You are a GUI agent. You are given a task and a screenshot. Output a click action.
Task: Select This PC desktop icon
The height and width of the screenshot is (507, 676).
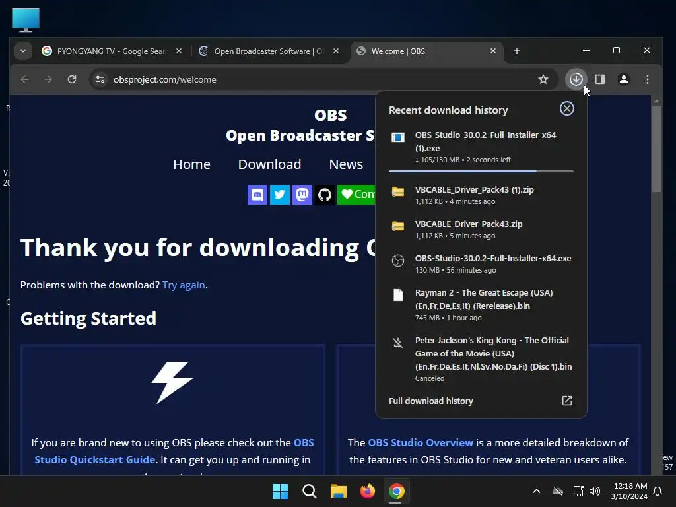click(26, 20)
